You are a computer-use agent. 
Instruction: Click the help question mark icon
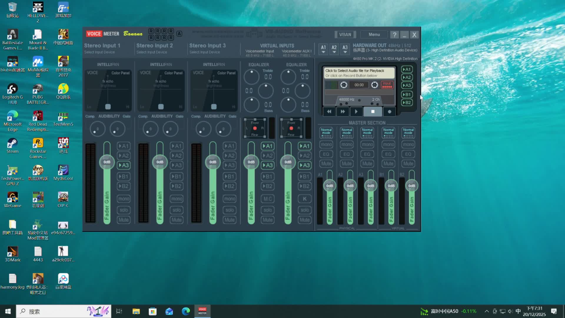[x=394, y=35]
